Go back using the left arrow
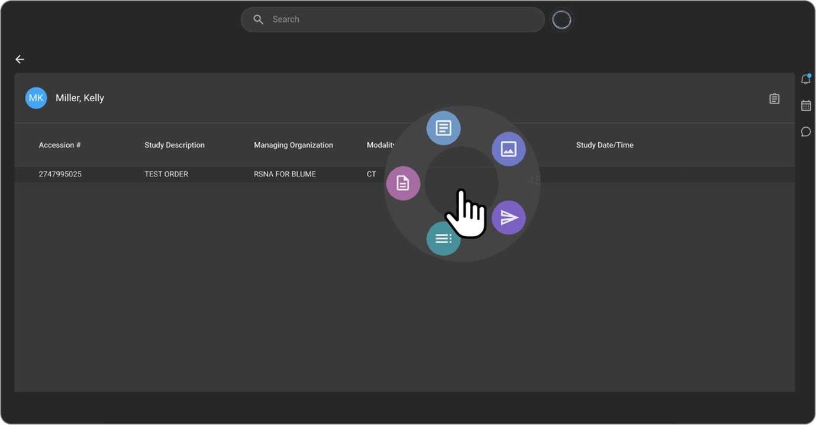Screen dimensions: 816x425 pyautogui.click(x=20, y=59)
